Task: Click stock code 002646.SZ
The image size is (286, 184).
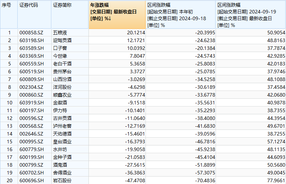Action: [x=32, y=134]
